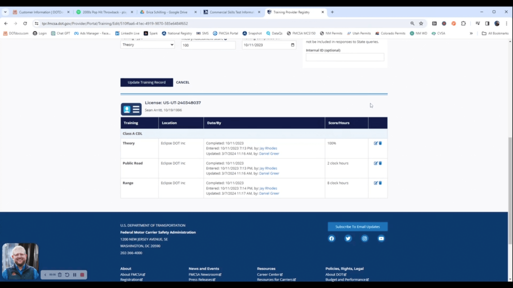Image resolution: width=513 pixels, height=288 pixels.
Task: Click Subscribe To Email Updates button
Action: [357, 227]
